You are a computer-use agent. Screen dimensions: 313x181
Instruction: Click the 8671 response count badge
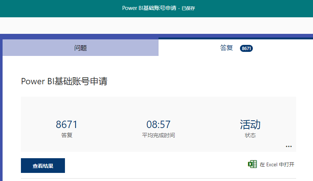coord(246,48)
